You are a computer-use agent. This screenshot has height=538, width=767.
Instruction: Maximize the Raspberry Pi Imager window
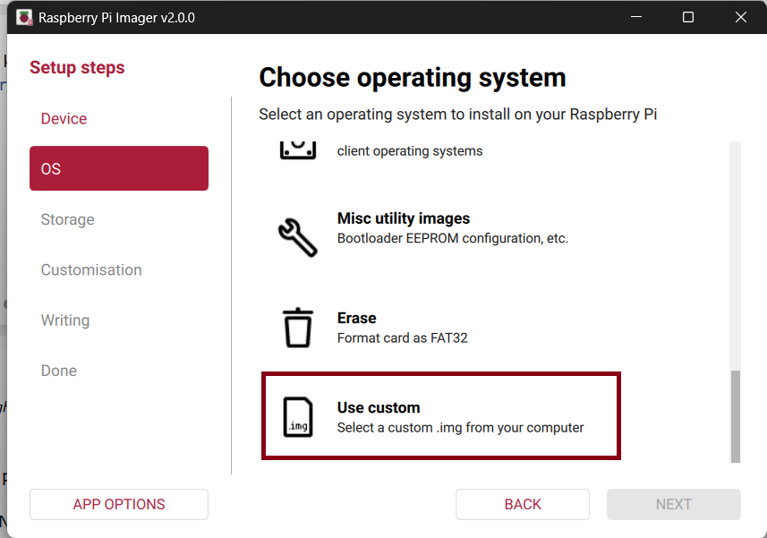(x=688, y=17)
